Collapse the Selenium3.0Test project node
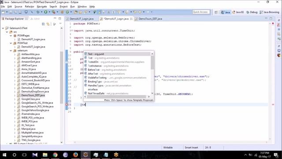This screenshot has width=282, height=159. click(x=3, y=28)
